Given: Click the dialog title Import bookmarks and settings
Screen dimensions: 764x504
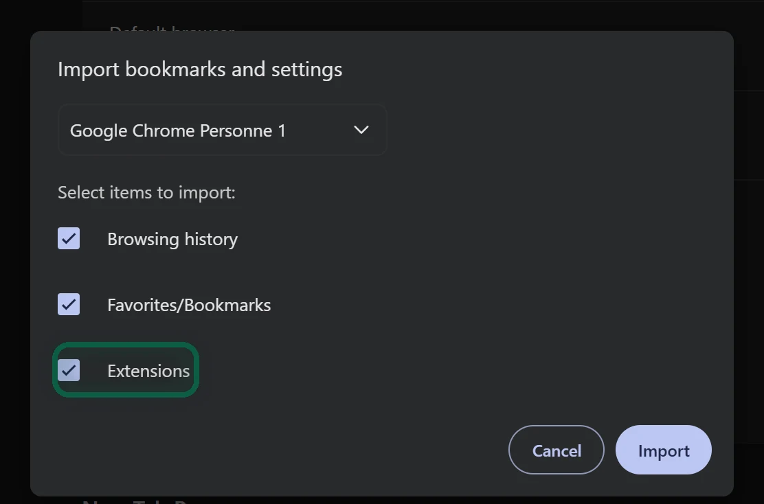Looking at the screenshot, I should [x=200, y=69].
